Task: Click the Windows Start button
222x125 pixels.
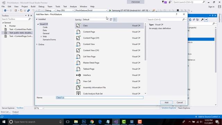Action: 4,122
